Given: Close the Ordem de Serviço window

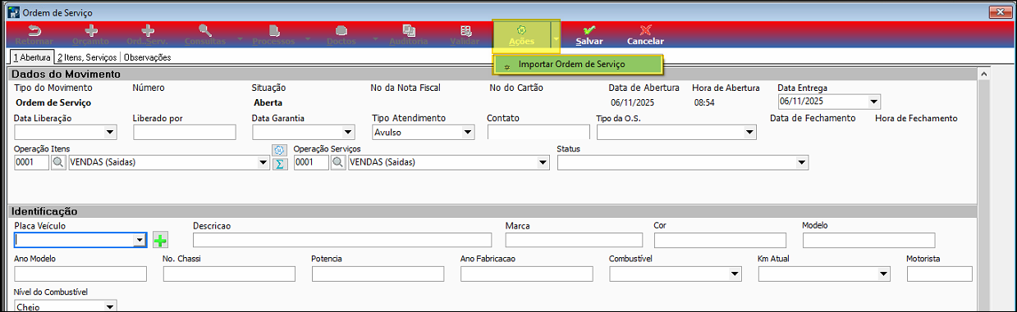Looking at the screenshot, I should pos(999,11).
